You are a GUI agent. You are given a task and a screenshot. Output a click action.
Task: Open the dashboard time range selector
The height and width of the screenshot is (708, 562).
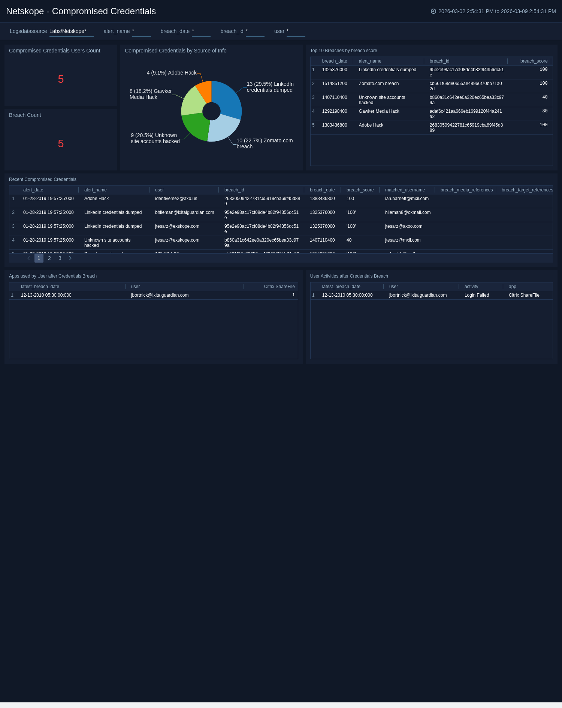[493, 11]
